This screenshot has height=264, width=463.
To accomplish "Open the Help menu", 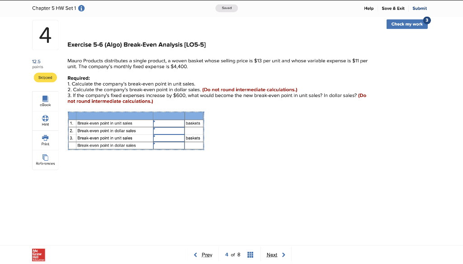I will click(x=369, y=8).
